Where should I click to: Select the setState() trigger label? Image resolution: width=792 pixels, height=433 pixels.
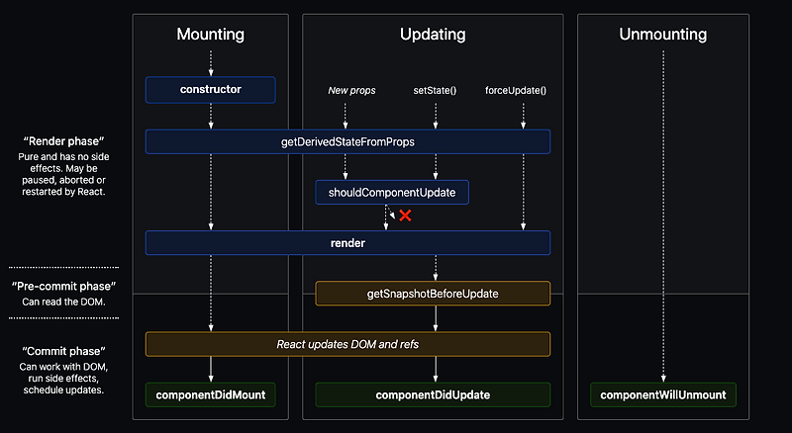click(434, 91)
